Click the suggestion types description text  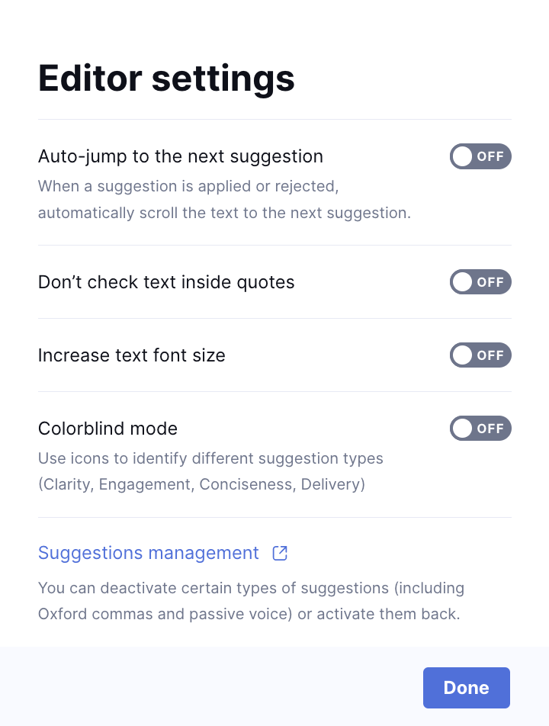tap(211, 471)
